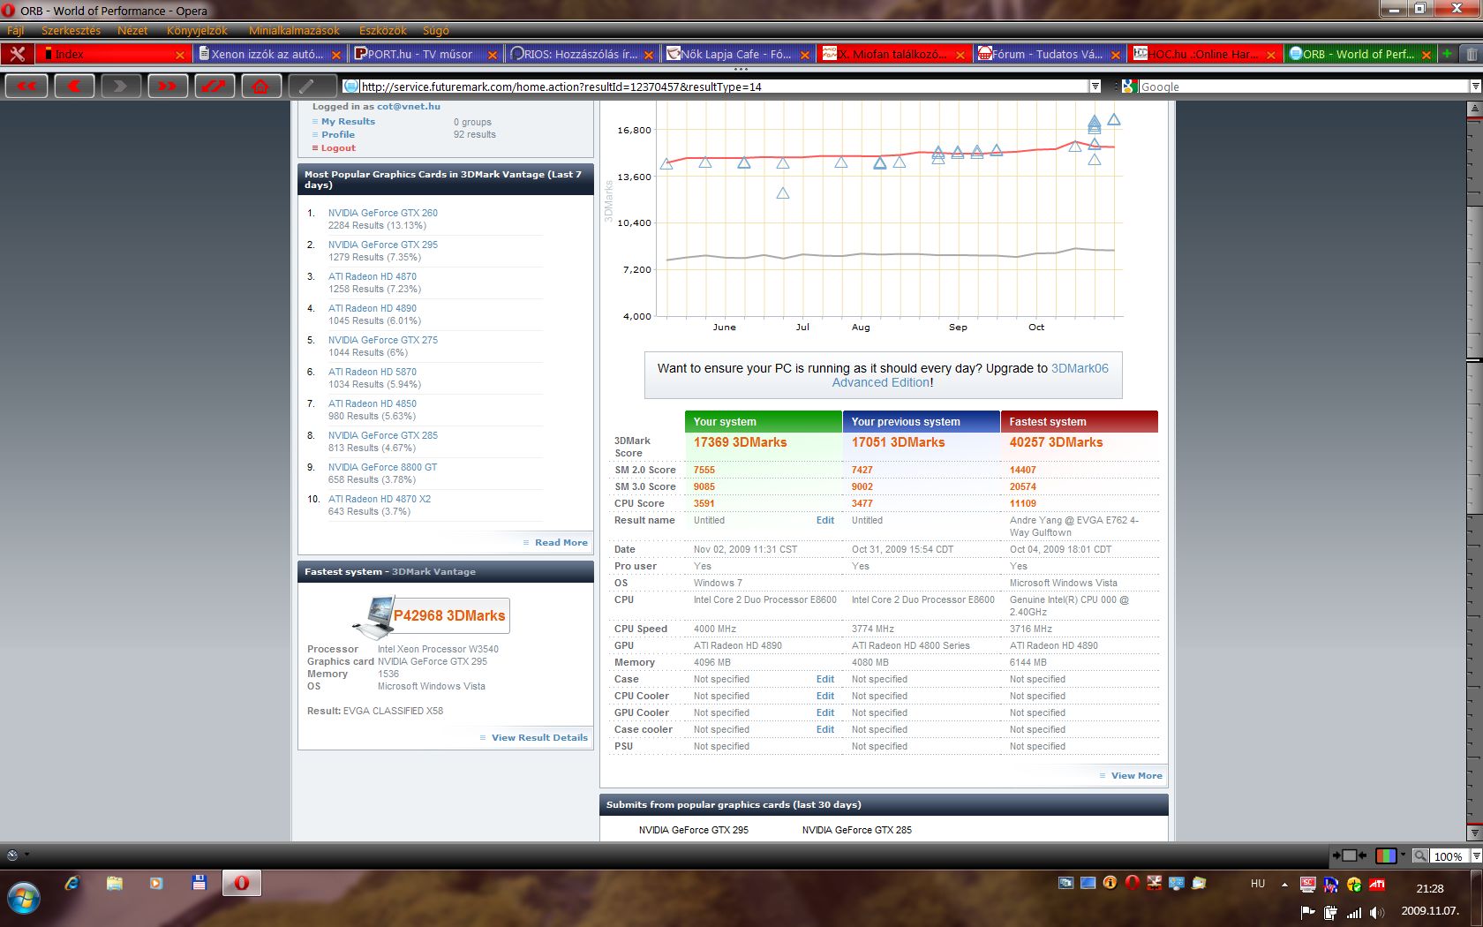
Task: Open the closed tabs trash icon
Action: pos(1472,54)
